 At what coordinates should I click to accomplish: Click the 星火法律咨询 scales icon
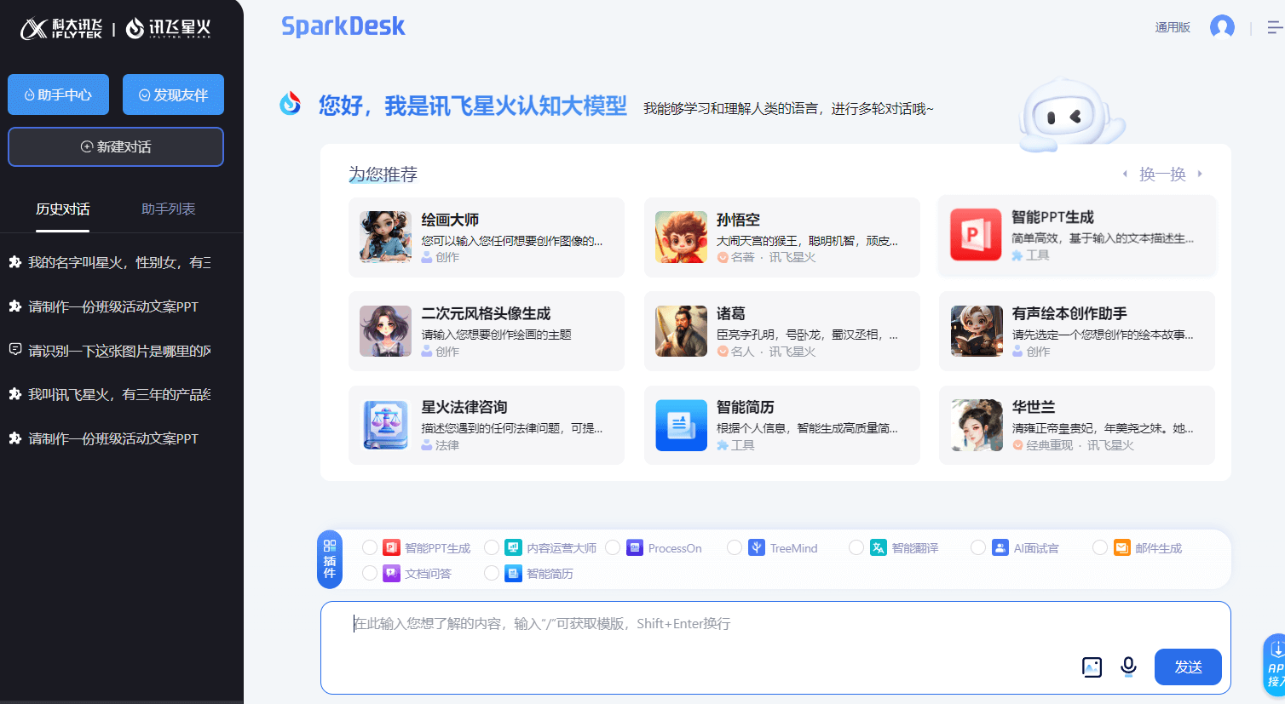[385, 424]
